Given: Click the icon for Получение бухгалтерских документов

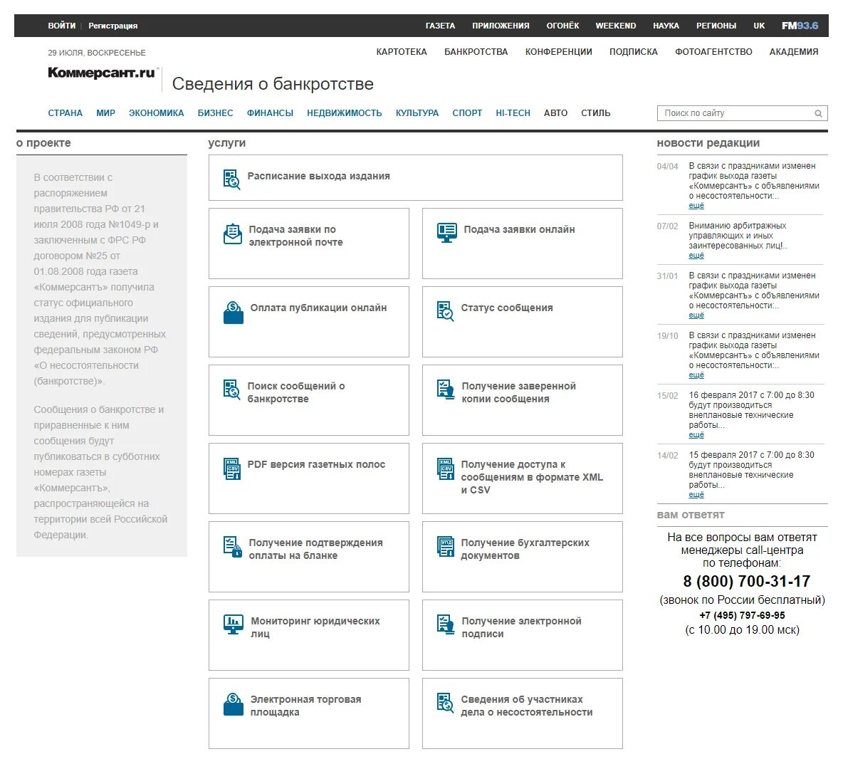Looking at the screenshot, I should click(x=446, y=547).
